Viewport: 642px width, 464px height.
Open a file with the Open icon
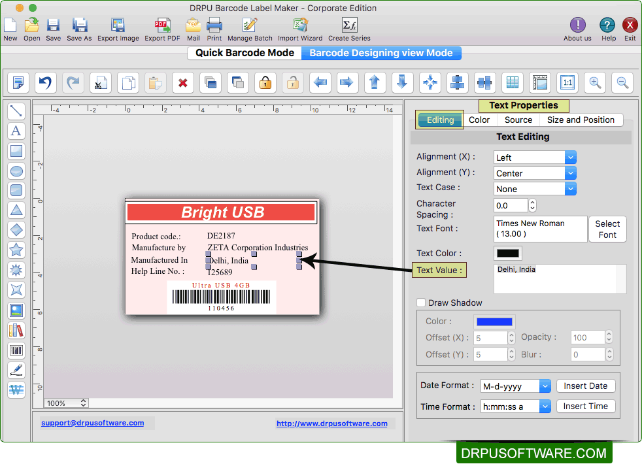pos(31,25)
